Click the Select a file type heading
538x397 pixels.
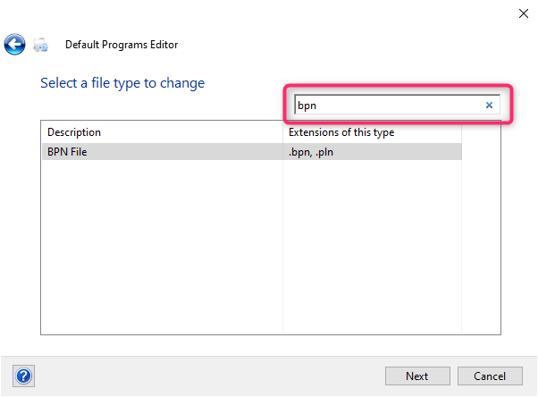click(122, 83)
